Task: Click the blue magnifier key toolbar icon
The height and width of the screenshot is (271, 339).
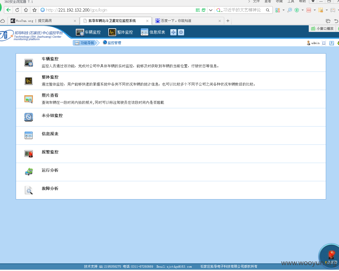Action: click(290, 10)
